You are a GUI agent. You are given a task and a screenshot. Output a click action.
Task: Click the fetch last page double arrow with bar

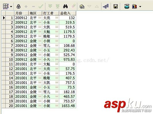tap(58, 6)
